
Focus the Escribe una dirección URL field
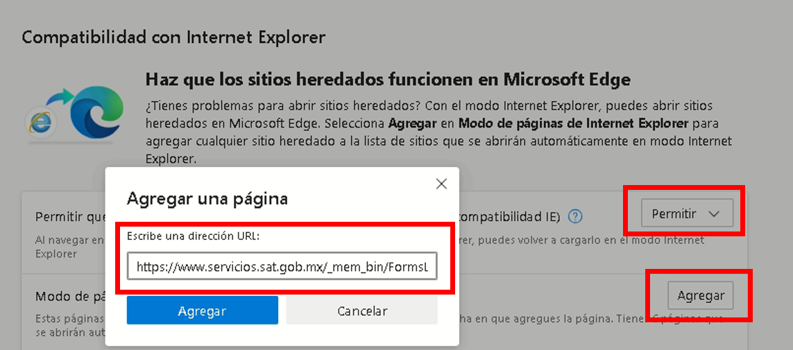282,265
